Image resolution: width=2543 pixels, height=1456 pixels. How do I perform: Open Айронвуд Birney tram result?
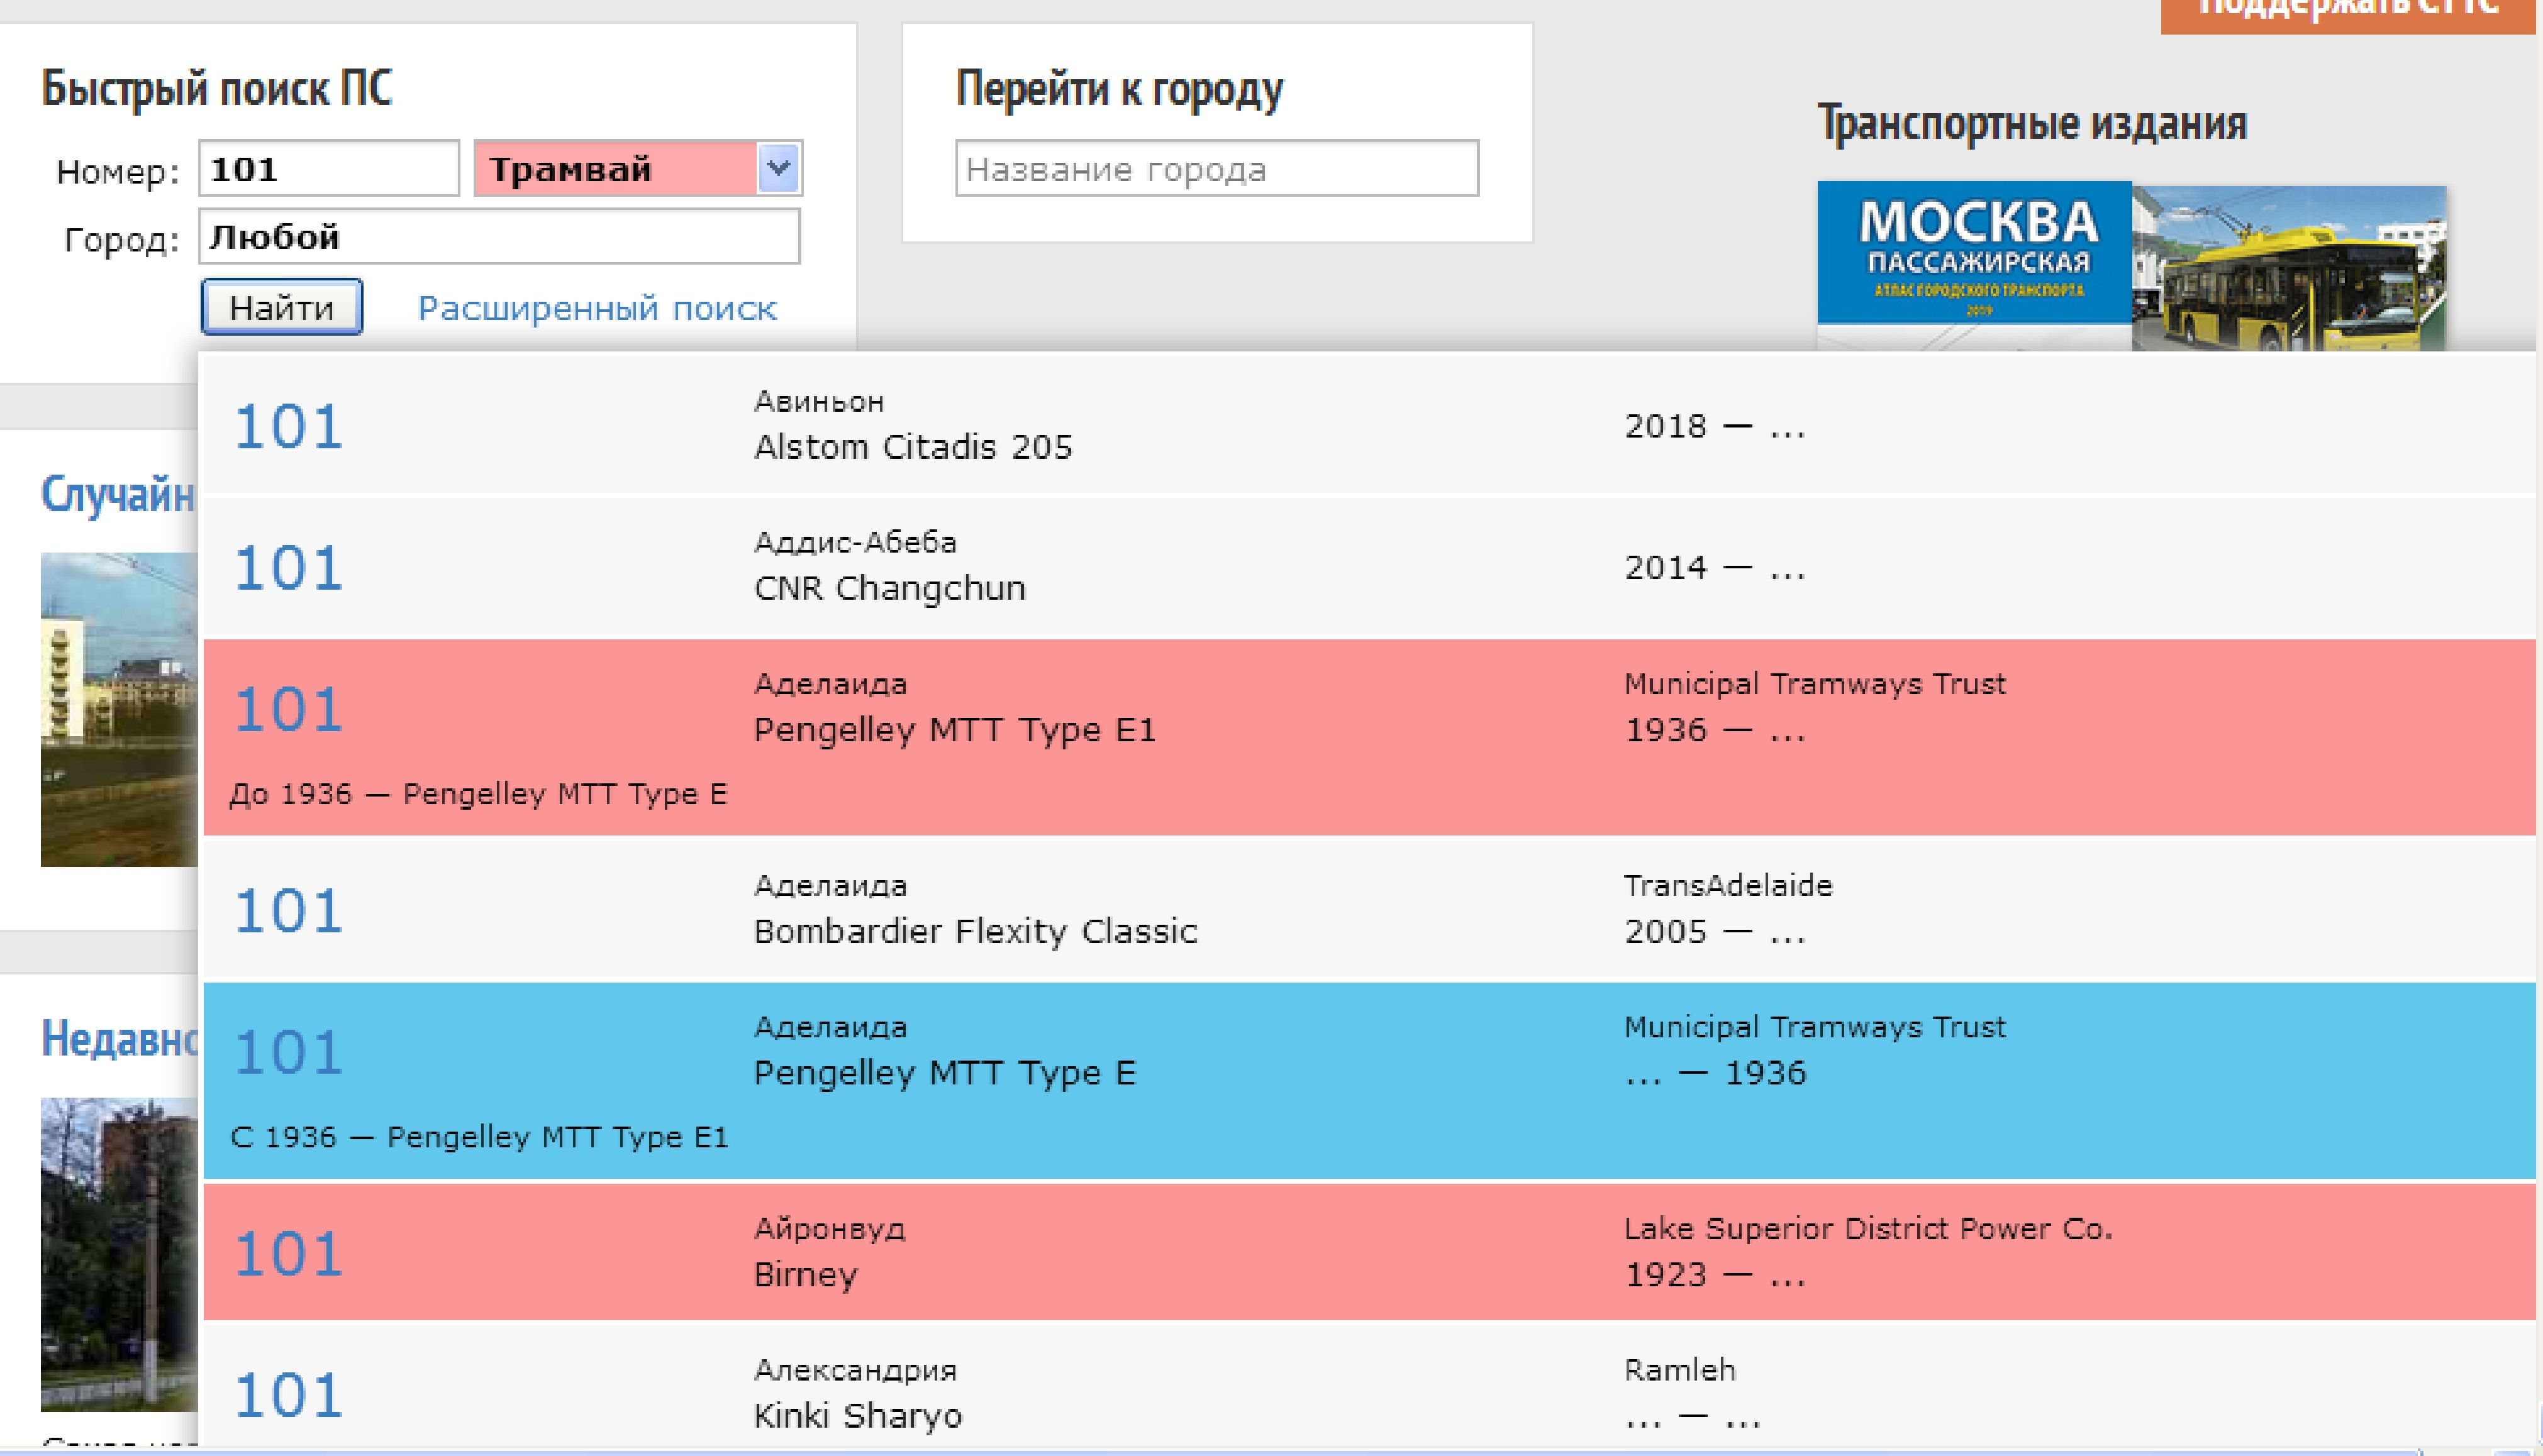point(804,1274)
